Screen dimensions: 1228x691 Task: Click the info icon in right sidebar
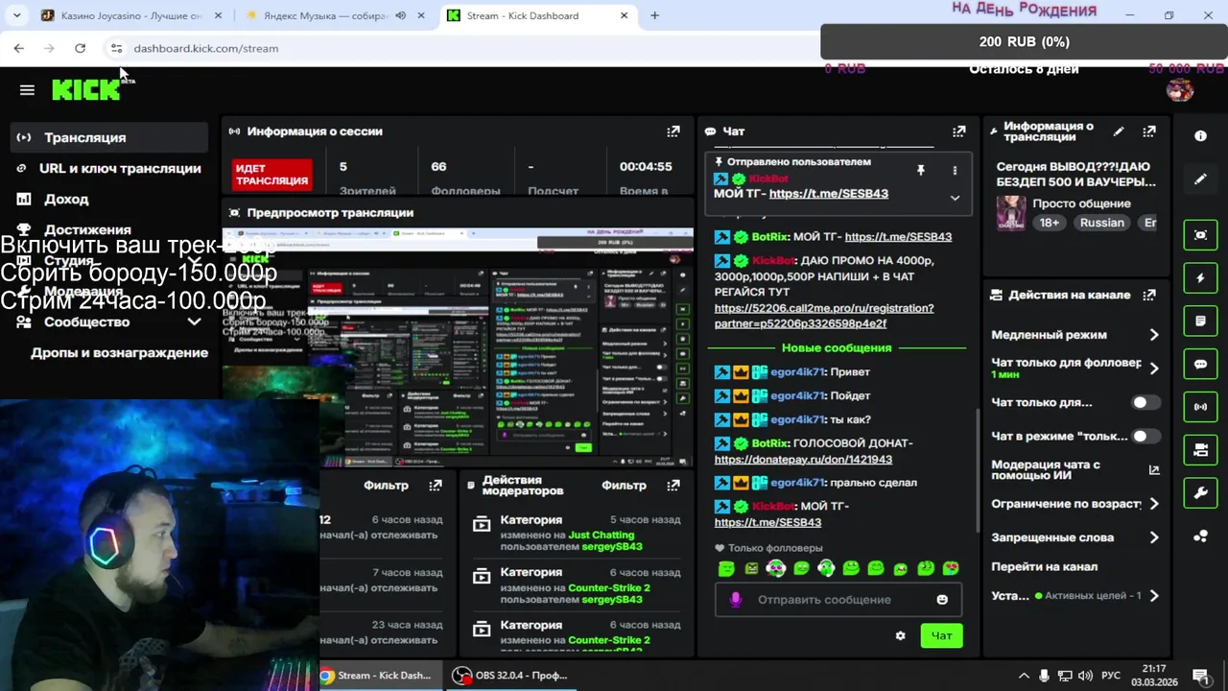coord(1200,136)
